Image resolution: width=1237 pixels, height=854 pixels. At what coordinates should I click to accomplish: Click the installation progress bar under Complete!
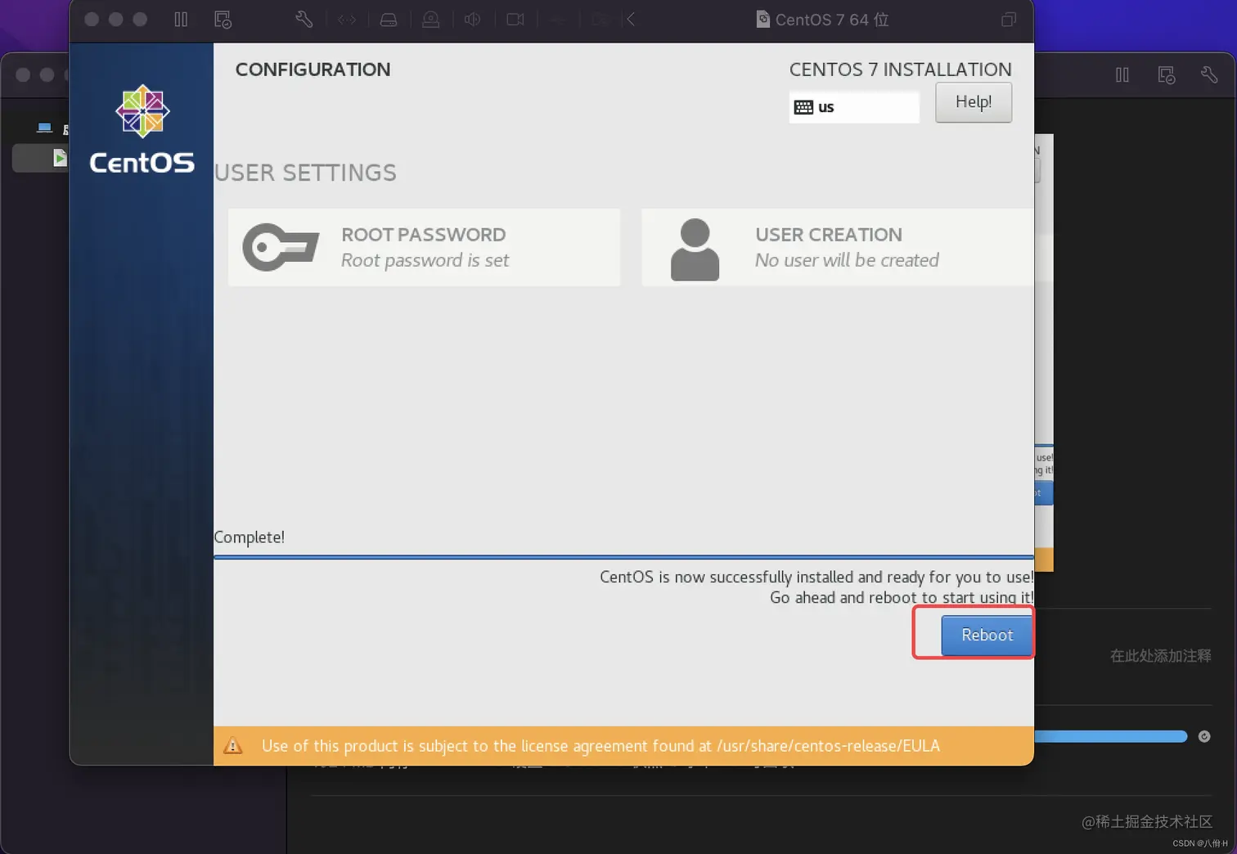(623, 557)
